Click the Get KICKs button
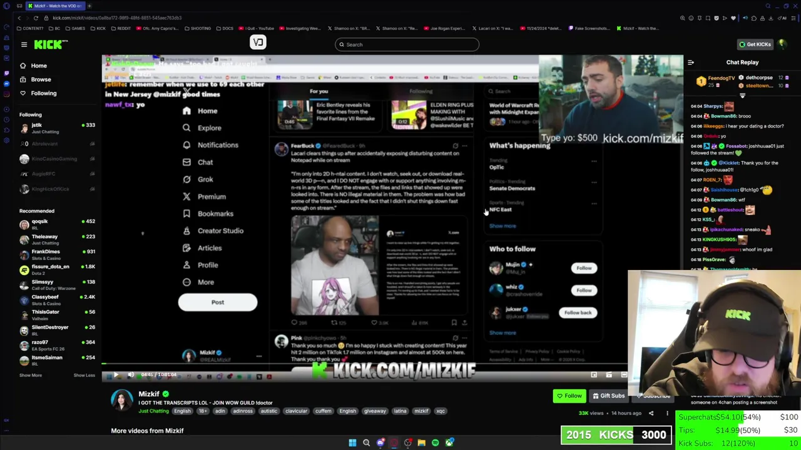The height and width of the screenshot is (450, 801). (x=755, y=44)
